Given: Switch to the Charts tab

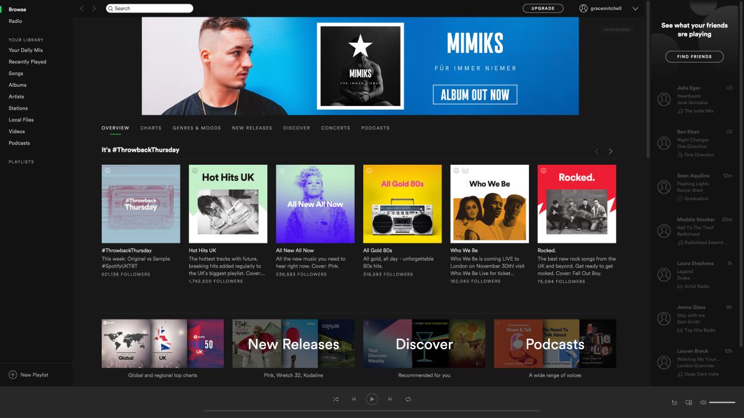Looking at the screenshot, I should [x=151, y=128].
